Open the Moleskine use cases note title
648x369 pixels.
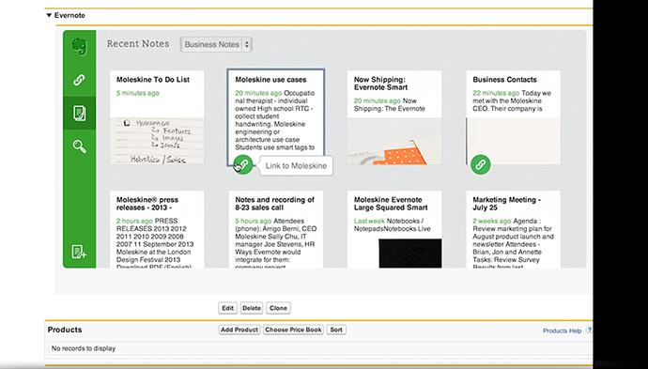[270, 80]
